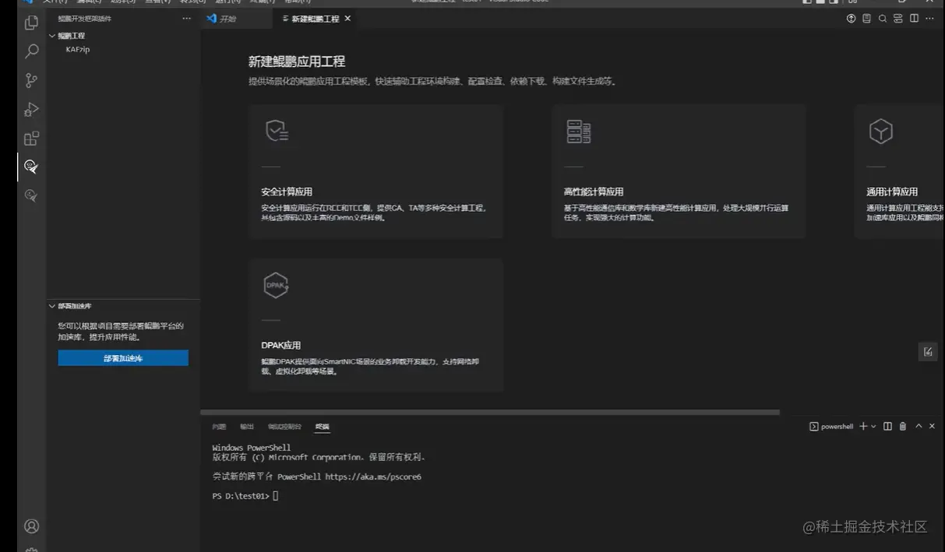Close the 新建鲲鹏工程 tab

click(347, 18)
